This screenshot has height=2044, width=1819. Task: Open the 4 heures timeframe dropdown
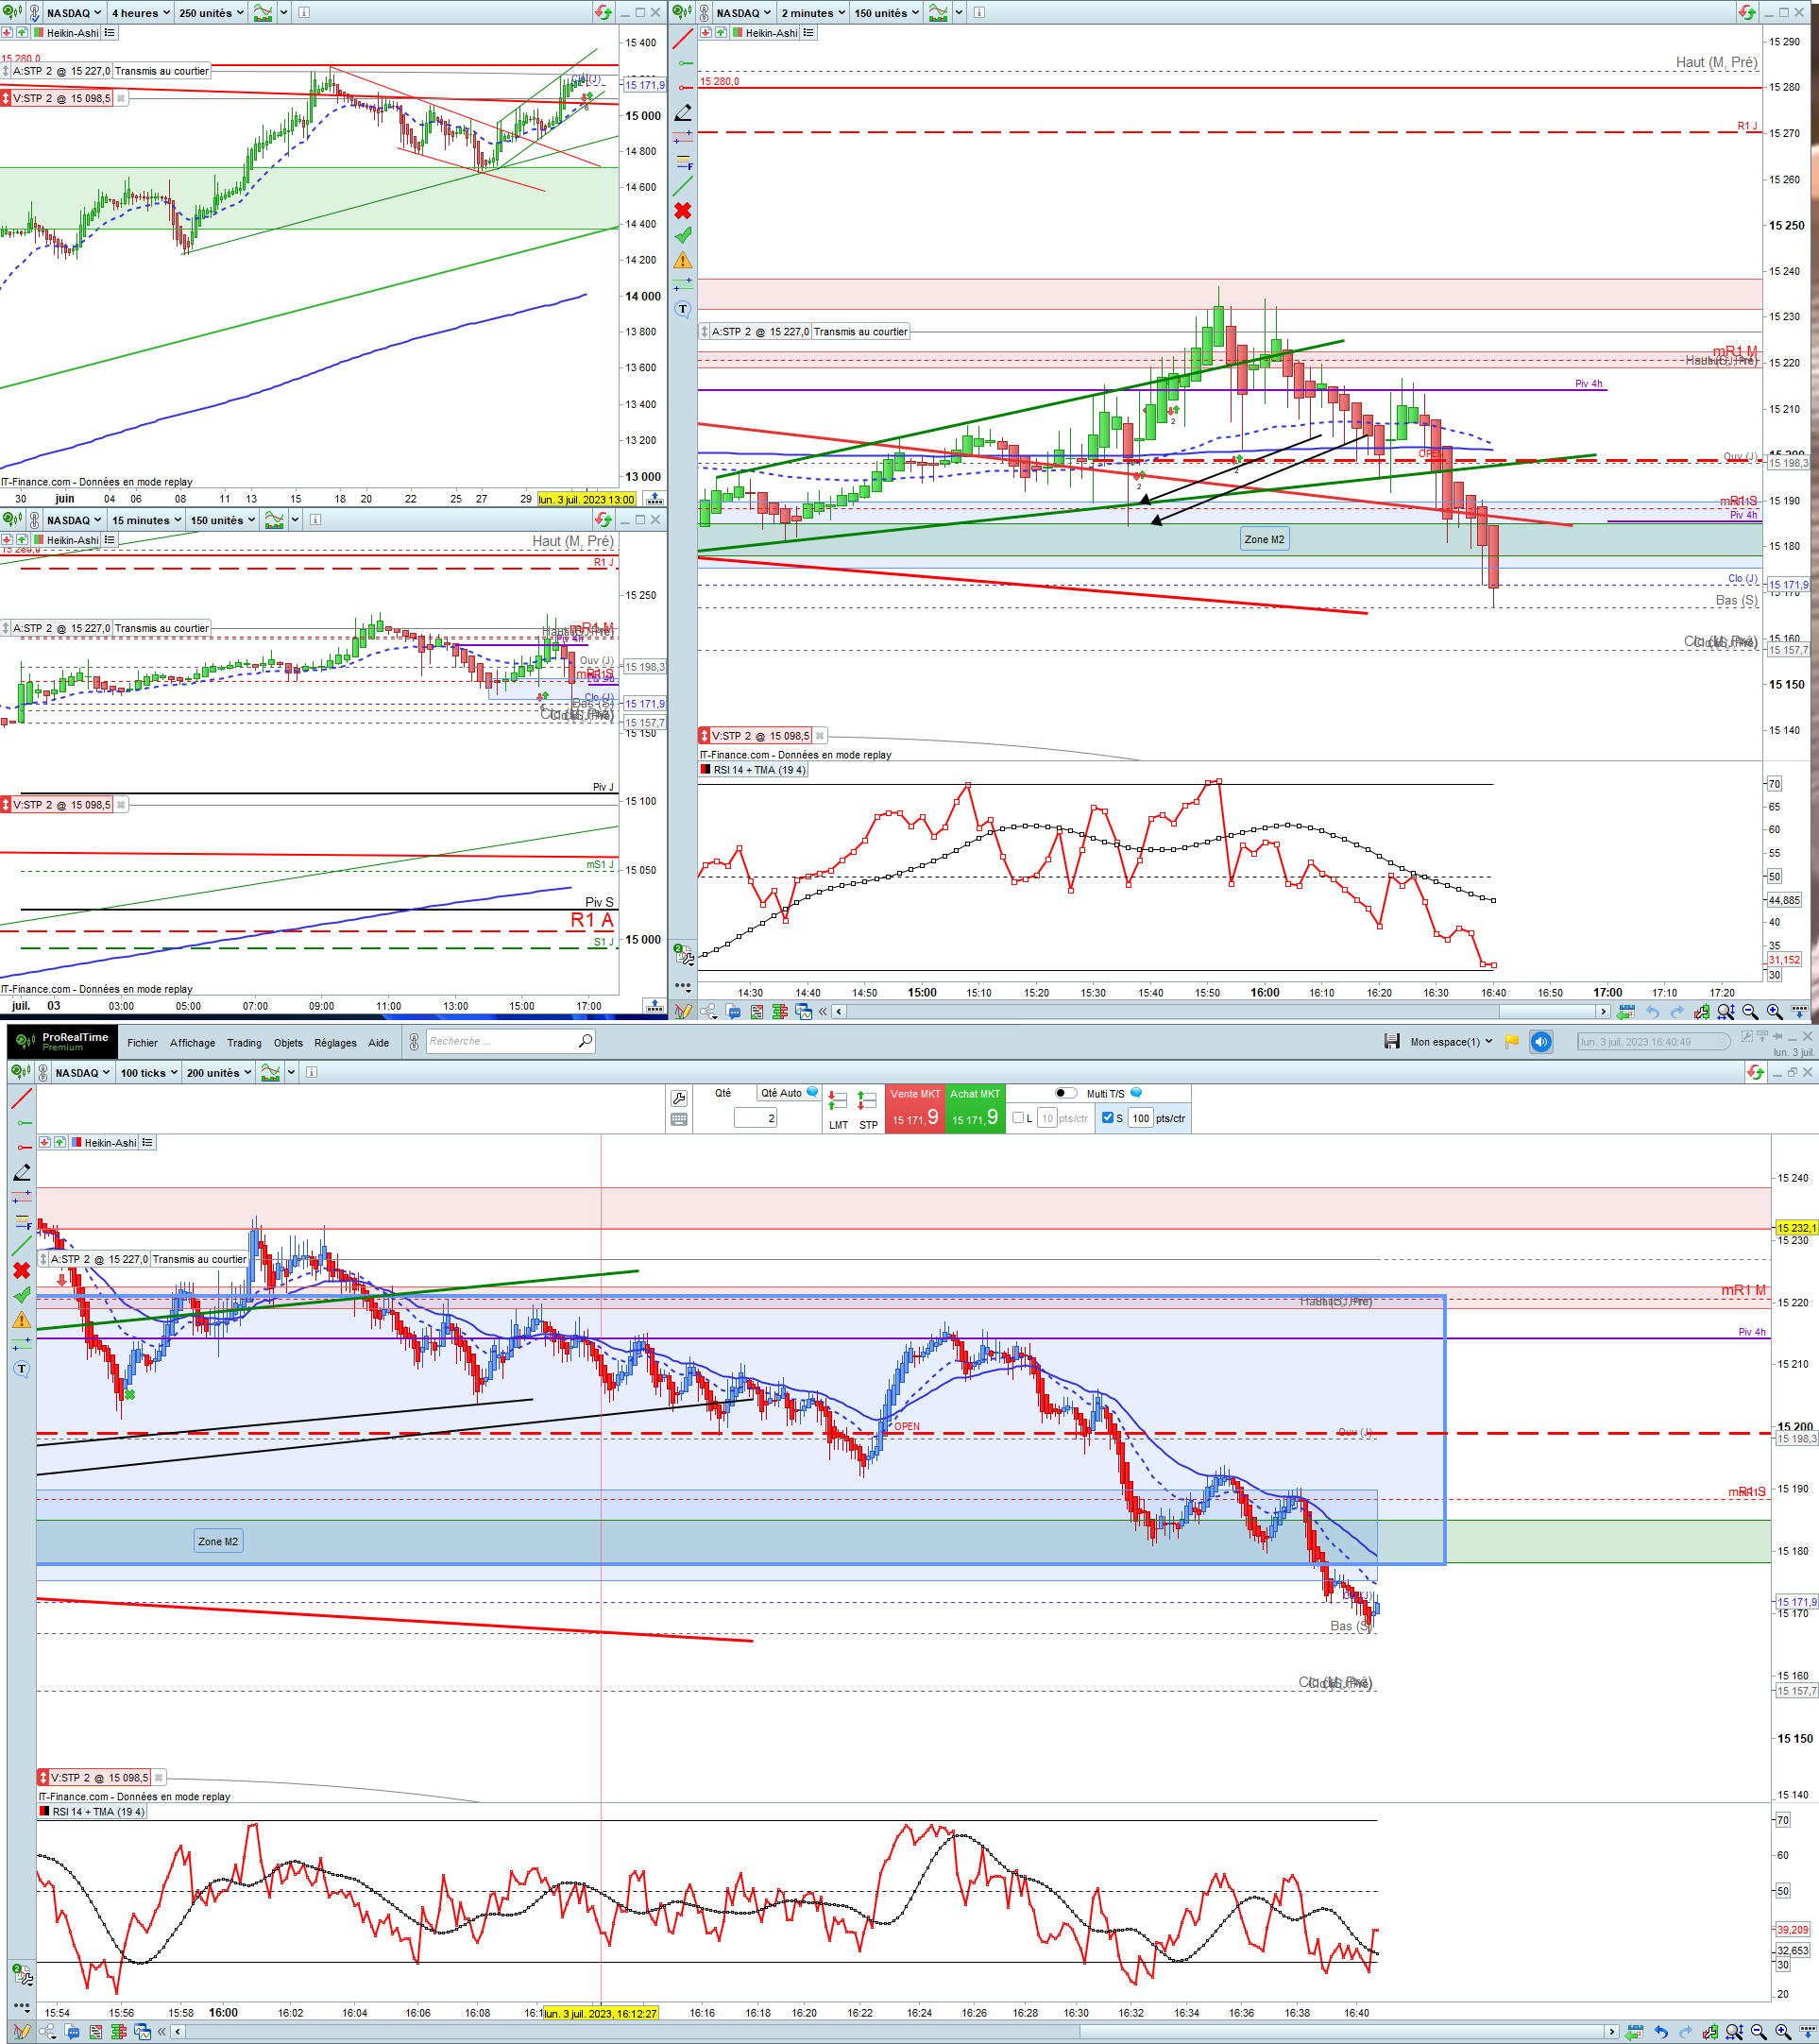pos(139,13)
